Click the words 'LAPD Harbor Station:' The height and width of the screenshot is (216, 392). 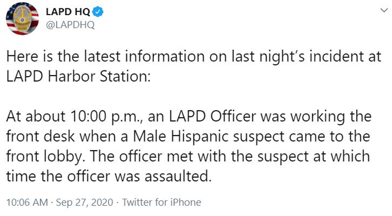[78, 76]
